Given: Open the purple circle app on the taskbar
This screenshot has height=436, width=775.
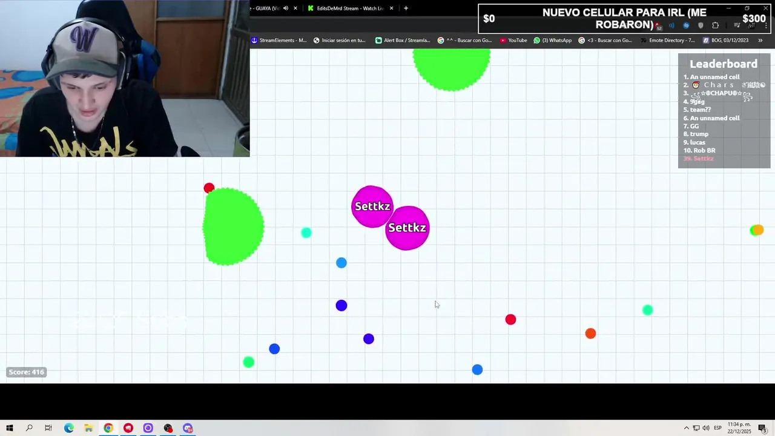Looking at the screenshot, I should (x=148, y=428).
